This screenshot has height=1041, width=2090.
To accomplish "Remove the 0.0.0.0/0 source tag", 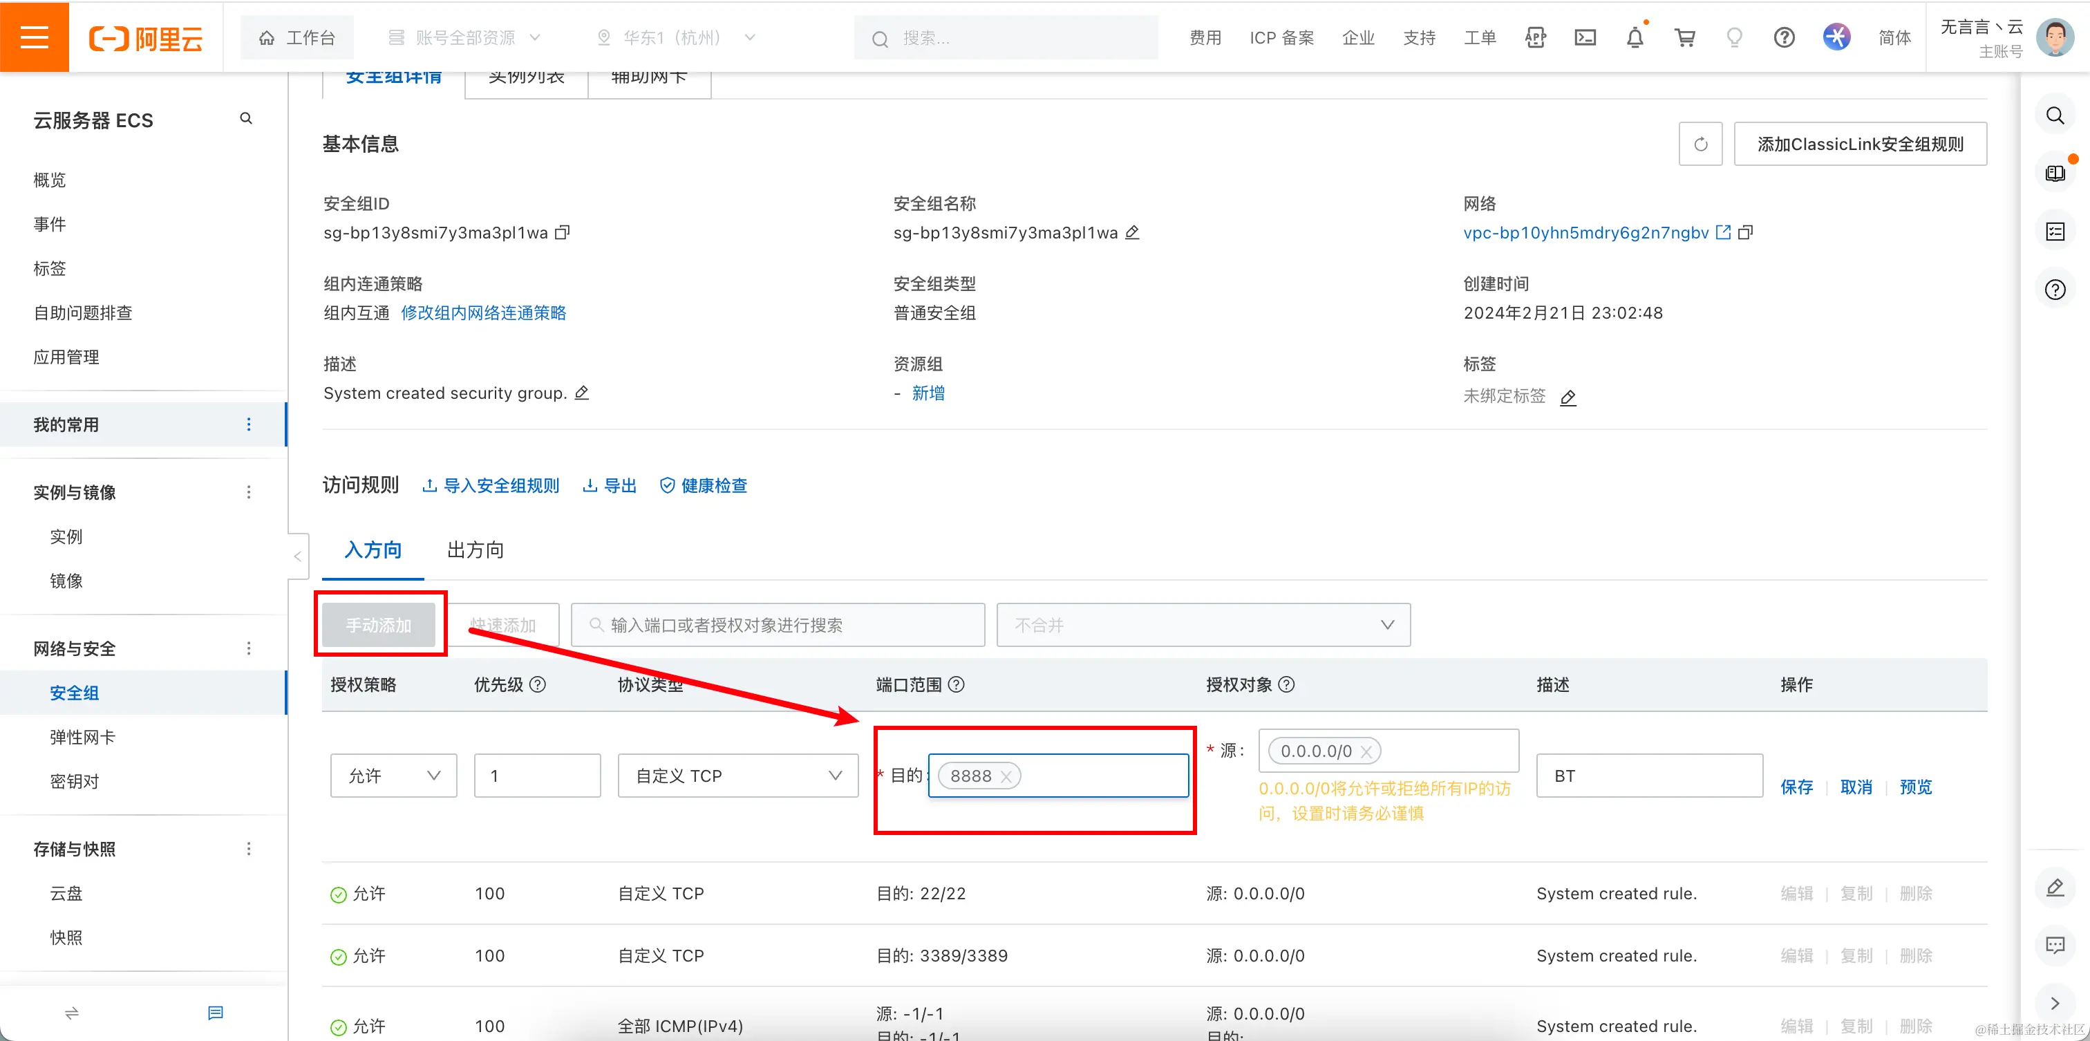I will coord(1366,752).
